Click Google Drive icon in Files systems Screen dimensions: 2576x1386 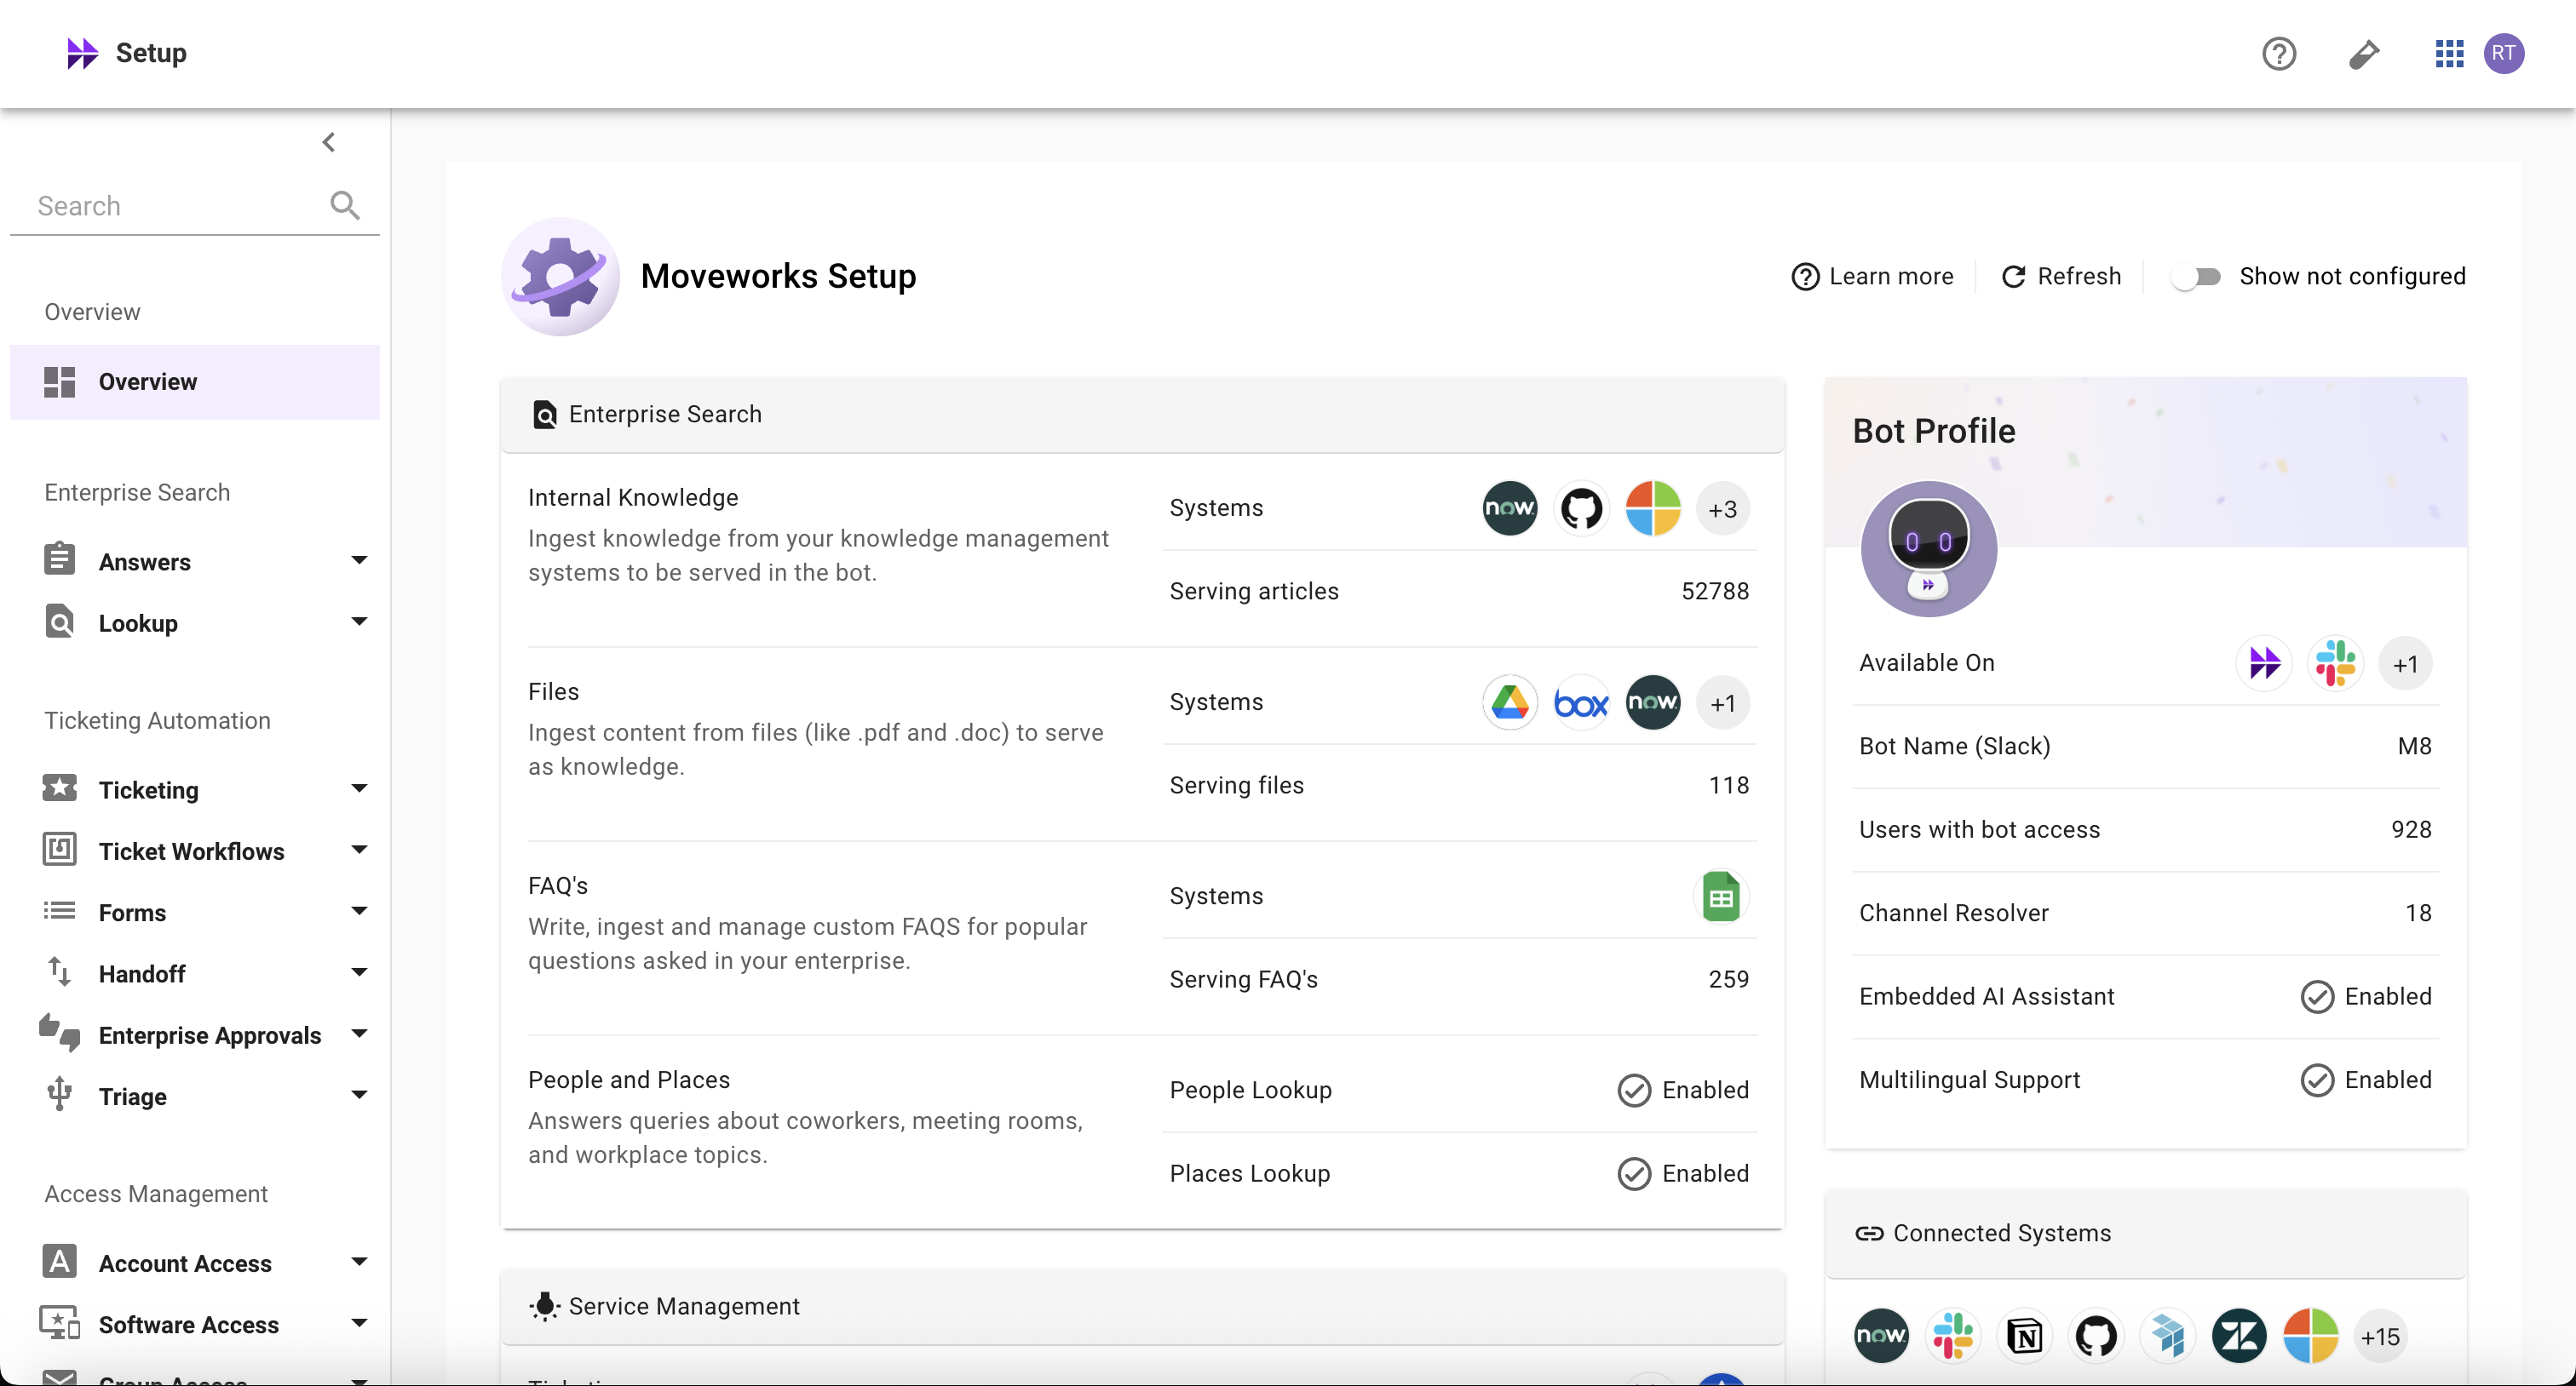(1509, 702)
